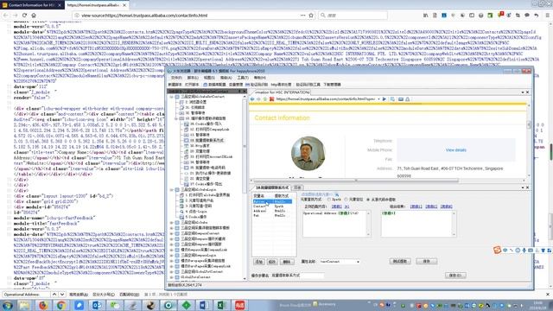This screenshot has height=311, width=553.
Task: Click forward arrow in embedded browser
Action: pyautogui.click(x=258, y=99)
